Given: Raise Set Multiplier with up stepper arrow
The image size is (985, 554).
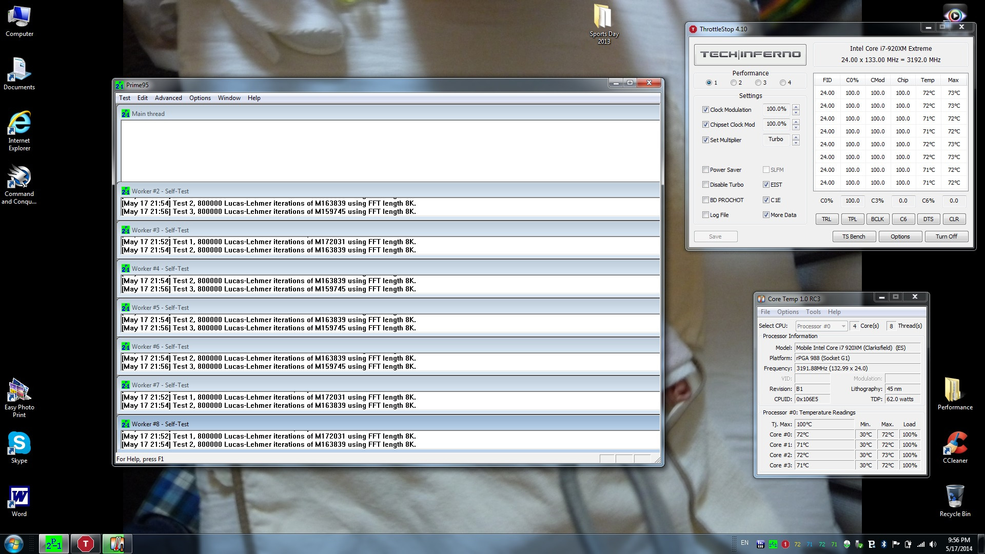Looking at the screenshot, I should (x=796, y=137).
